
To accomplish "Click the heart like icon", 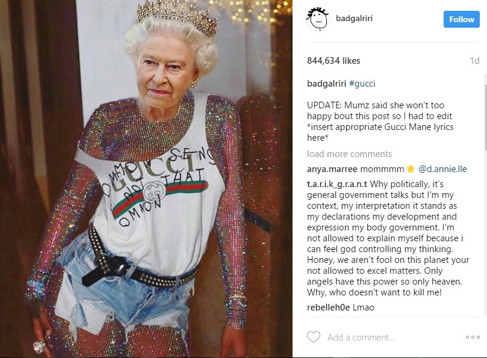I will tap(314, 337).
